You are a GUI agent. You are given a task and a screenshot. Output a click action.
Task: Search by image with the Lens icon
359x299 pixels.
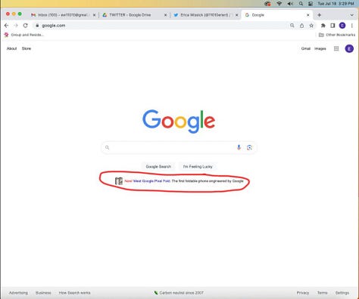click(x=249, y=147)
